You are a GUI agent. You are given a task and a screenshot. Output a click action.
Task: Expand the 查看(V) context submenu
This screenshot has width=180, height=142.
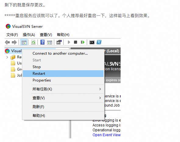click(x=63, y=98)
